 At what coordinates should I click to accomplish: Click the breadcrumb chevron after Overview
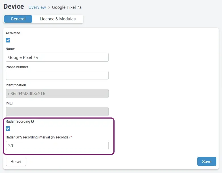pyautogui.click(x=49, y=7)
